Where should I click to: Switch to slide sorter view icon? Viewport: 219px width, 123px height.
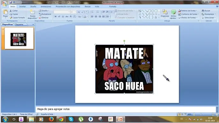(182, 114)
